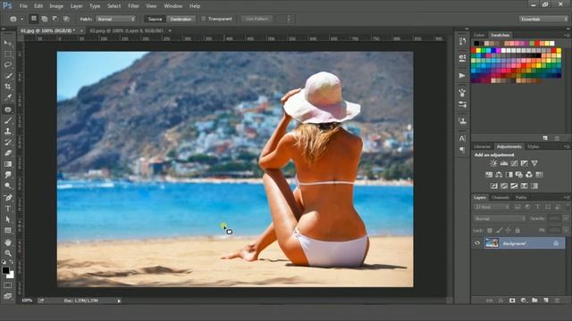Toggle lock position
Screen dimensions: 572x321
point(509,230)
